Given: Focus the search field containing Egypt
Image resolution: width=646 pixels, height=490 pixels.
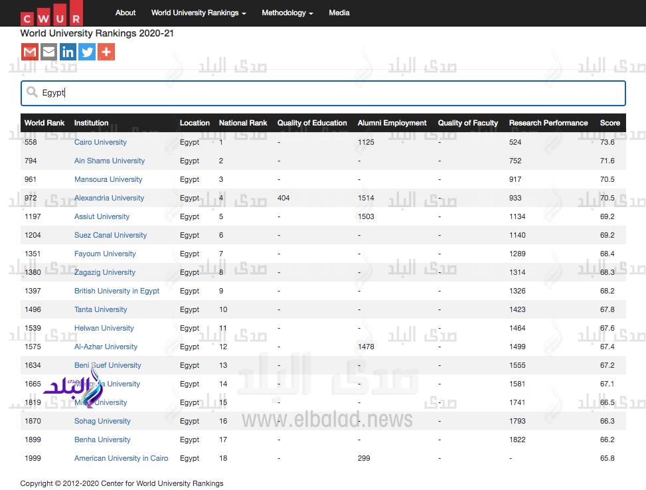Looking at the screenshot, I should pos(323,93).
